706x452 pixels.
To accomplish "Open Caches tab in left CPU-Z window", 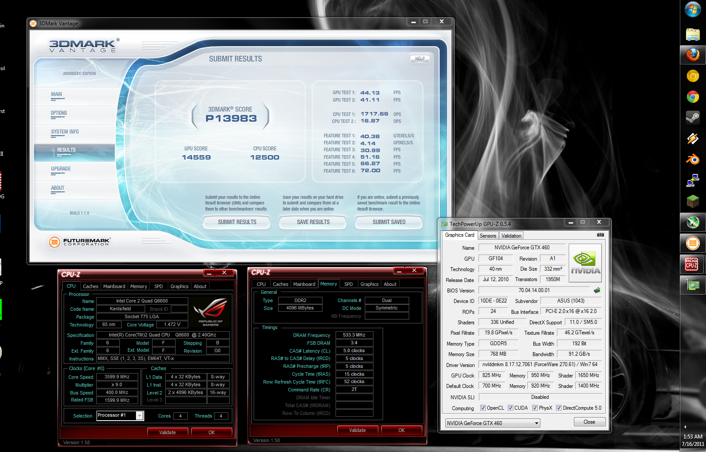I will coord(91,286).
